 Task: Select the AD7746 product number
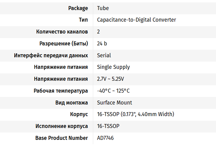point(105,138)
